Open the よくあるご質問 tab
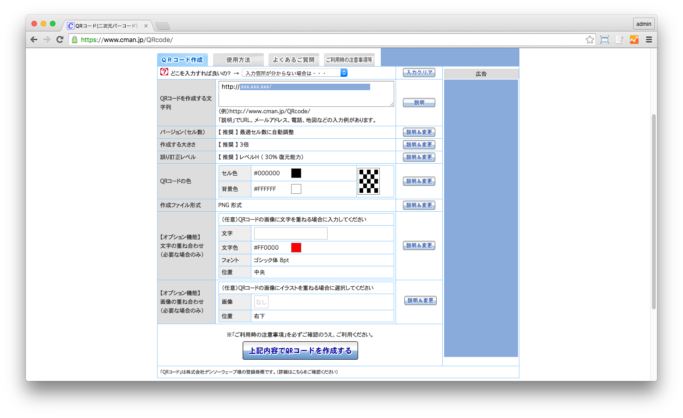This screenshot has height=418, width=683. click(293, 60)
